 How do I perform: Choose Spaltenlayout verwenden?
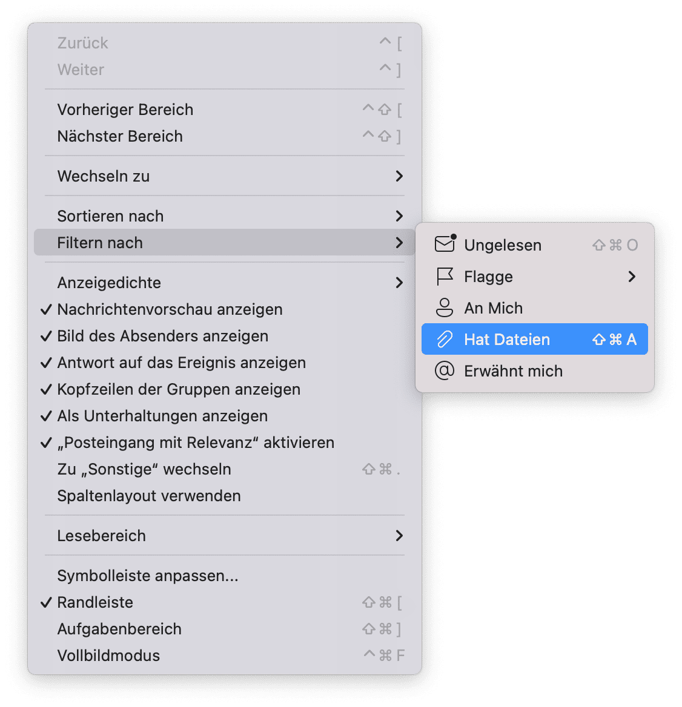click(149, 496)
